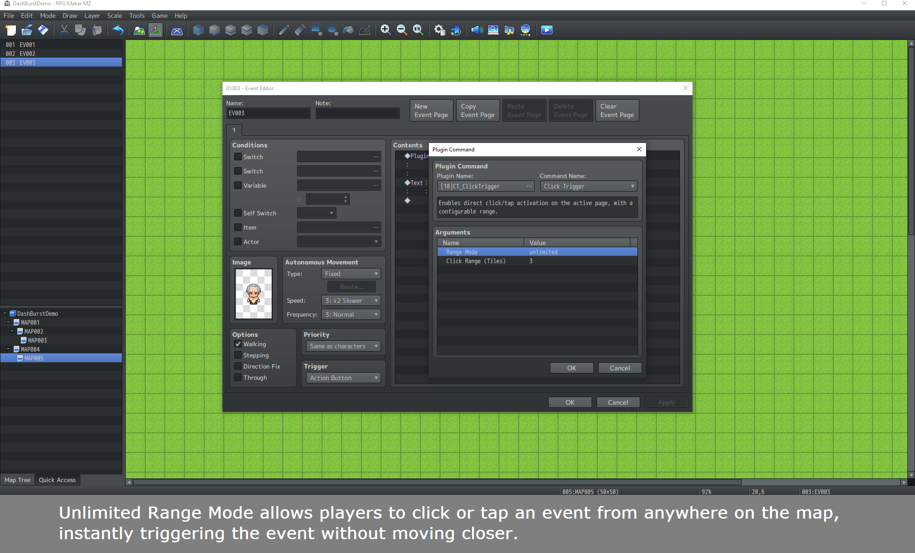The height and width of the screenshot is (553, 915).
Task: Click the event Name input field
Action: [x=268, y=113]
